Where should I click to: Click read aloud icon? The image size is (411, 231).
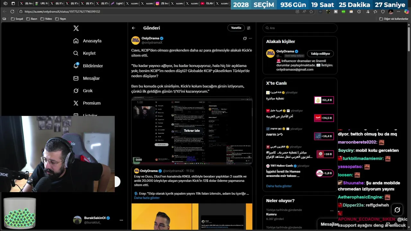click(x=304, y=12)
